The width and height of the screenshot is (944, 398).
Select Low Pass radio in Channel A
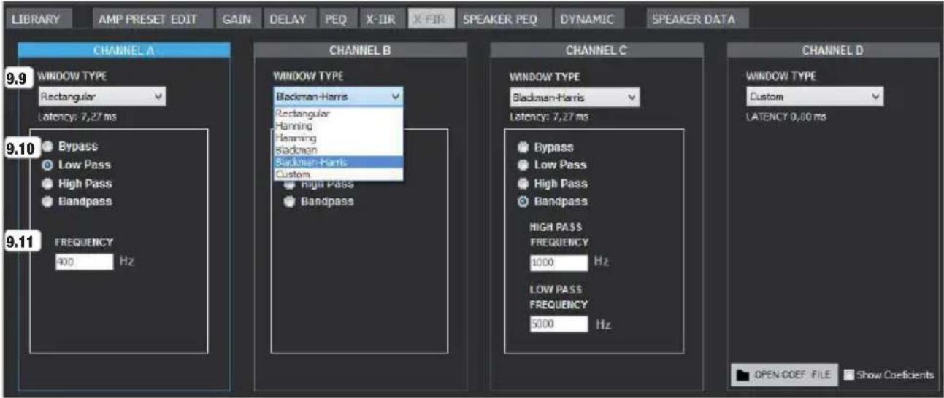(47, 165)
